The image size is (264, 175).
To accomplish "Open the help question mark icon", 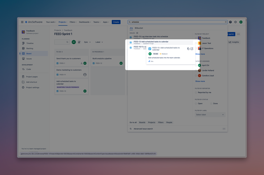I will pos(230,22).
